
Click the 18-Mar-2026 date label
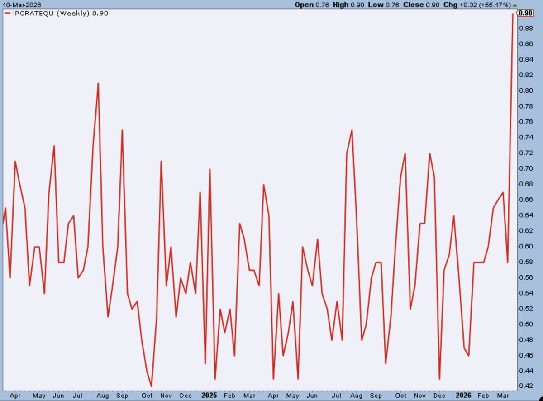(x=23, y=5)
